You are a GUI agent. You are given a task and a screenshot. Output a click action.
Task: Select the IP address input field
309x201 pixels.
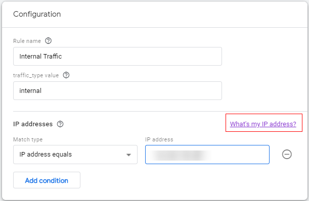(207, 155)
